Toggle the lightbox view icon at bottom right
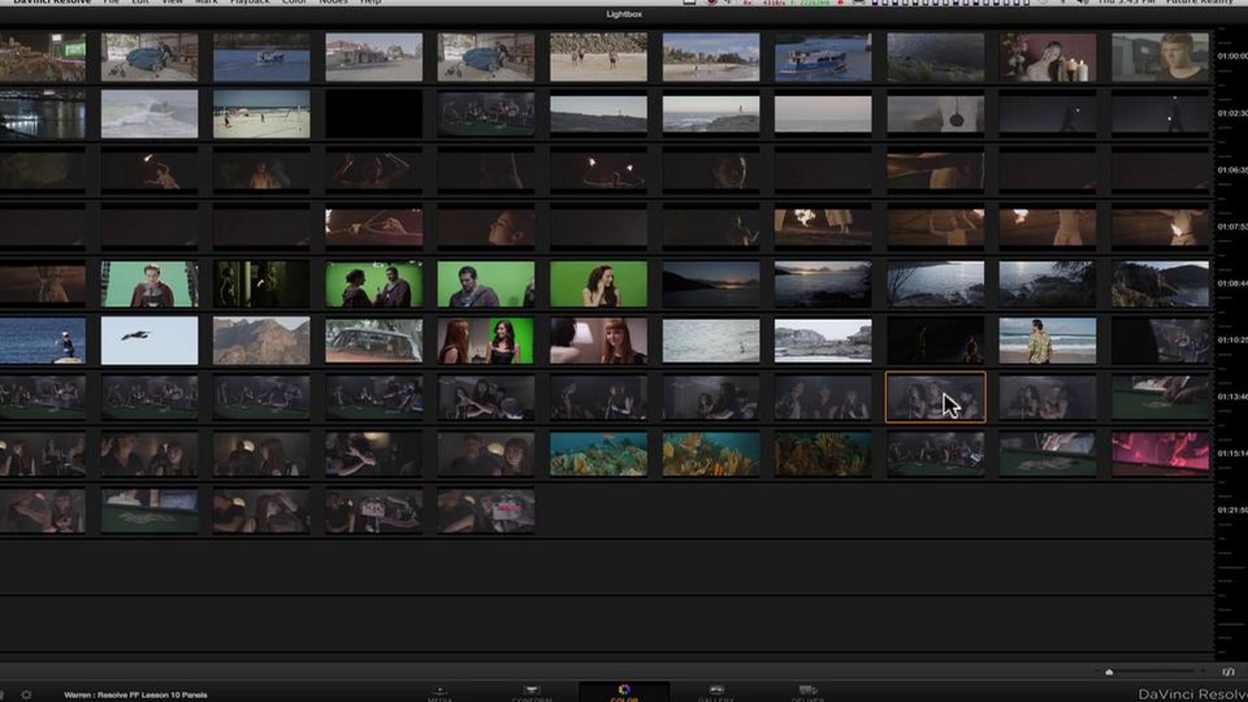The image size is (1248, 702). coord(1228,672)
